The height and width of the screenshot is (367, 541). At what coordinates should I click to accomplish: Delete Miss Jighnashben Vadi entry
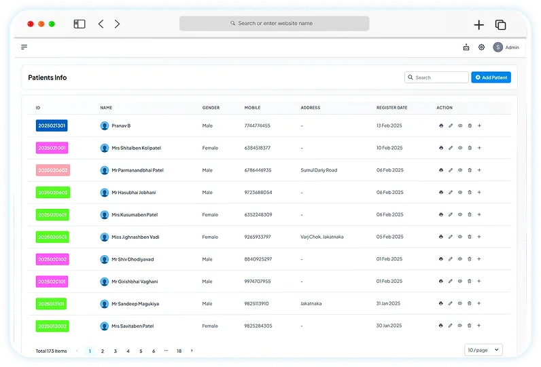470,237
